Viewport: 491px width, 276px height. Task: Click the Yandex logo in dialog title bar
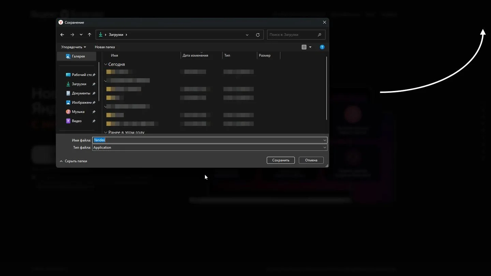click(61, 22)
